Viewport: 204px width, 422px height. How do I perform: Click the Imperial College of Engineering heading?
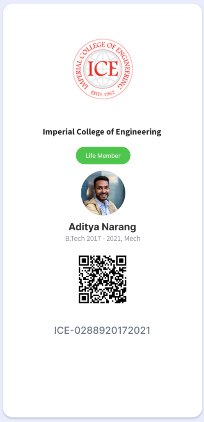(x=102, y=132)
